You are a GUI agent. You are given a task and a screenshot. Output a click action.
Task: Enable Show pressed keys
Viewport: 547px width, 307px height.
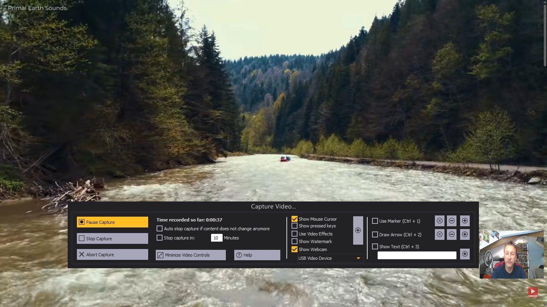pos(295,226)
